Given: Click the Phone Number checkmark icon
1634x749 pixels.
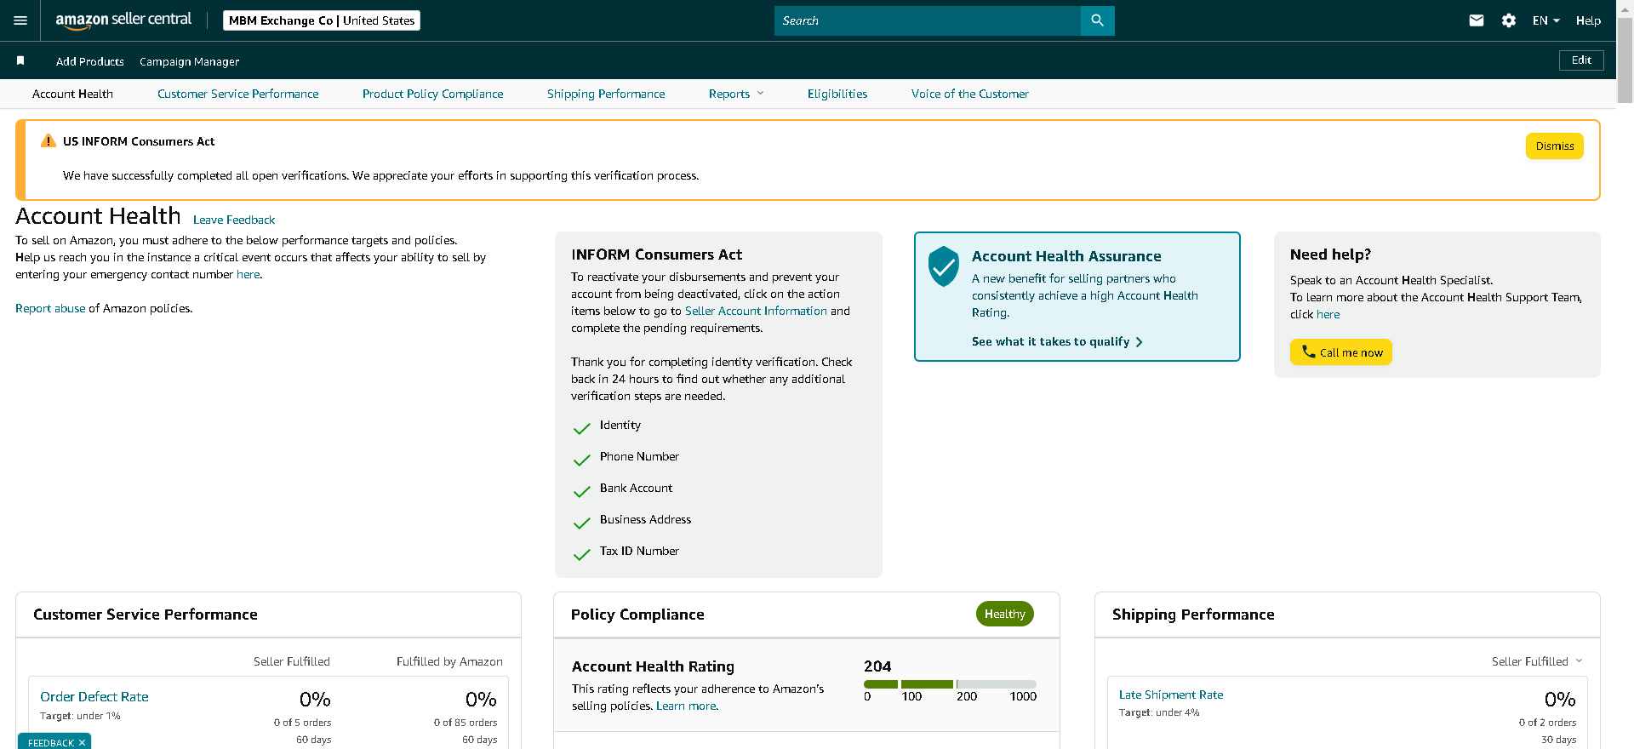Looking at the screenshot, I should pyautogui.click(x=582, y=460).
